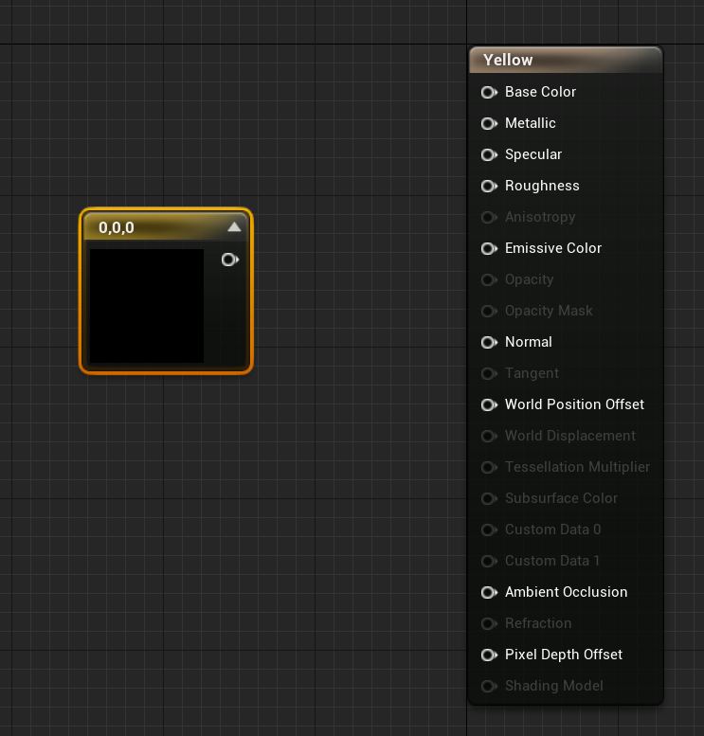
Task: Click the Tessellation Multiplier input pin
Action: [489, 467]
